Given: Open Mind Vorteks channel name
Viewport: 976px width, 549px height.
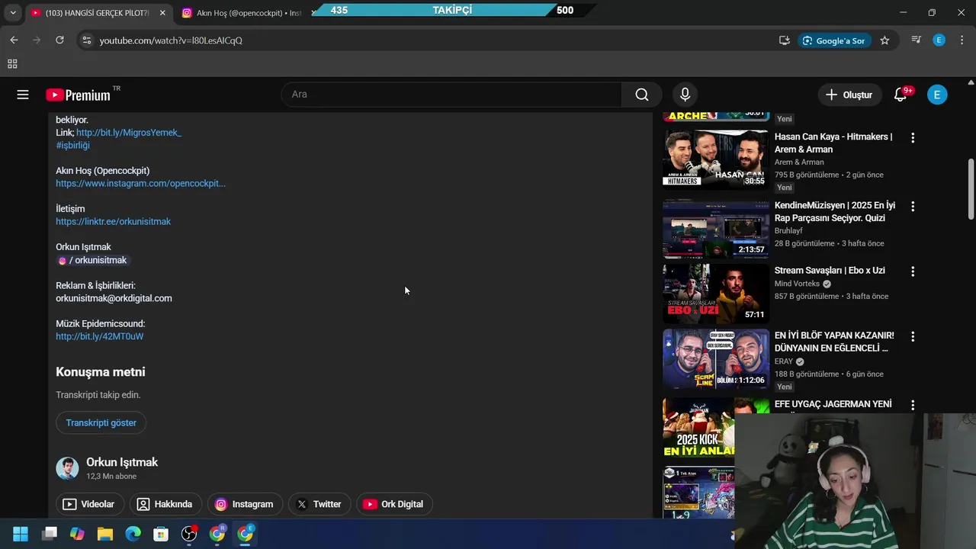Looking at the screenshot, I should [x=797, y=284].
